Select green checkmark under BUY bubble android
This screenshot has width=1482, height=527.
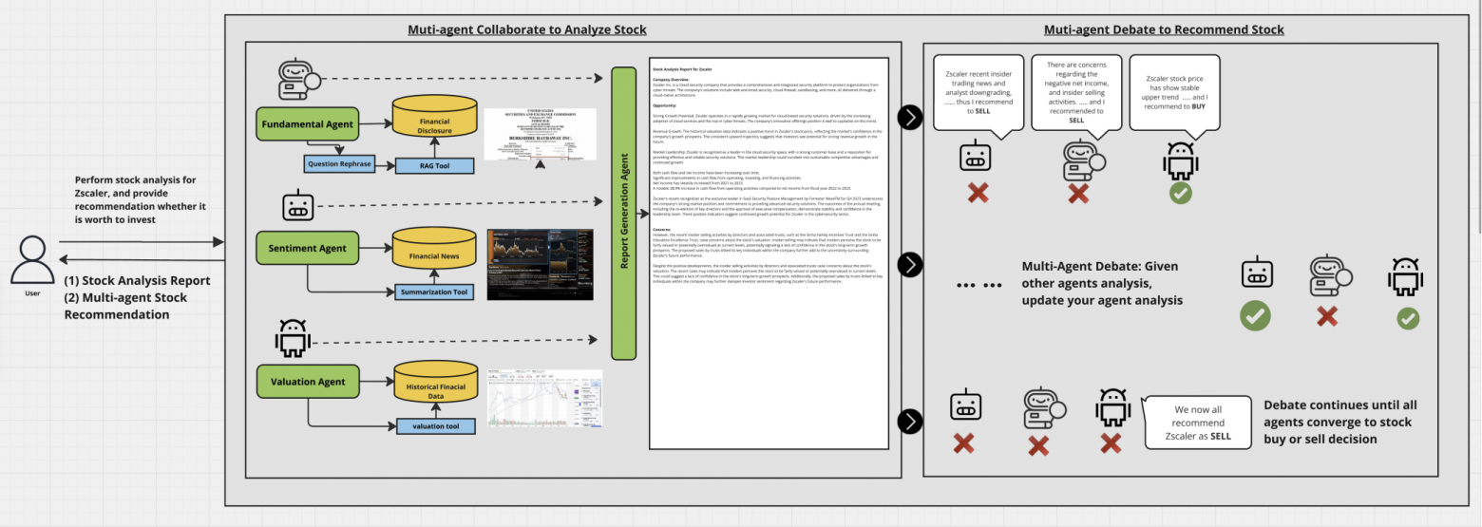pyautogui.click(x=1181, y=193)
